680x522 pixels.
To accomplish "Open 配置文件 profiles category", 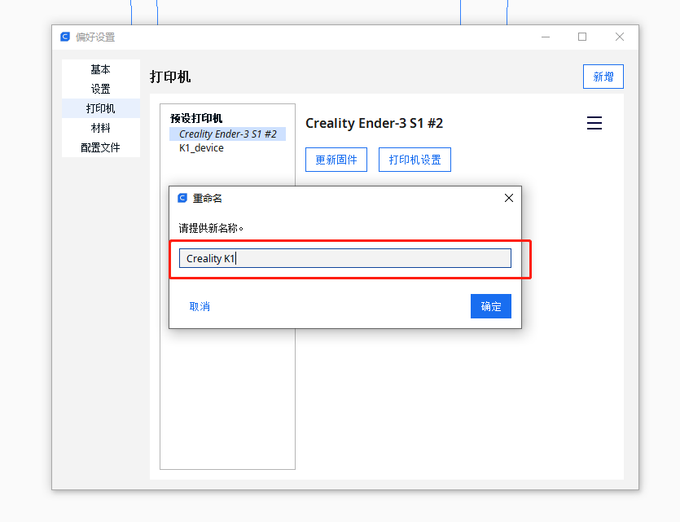I will [x=101, y=147].
